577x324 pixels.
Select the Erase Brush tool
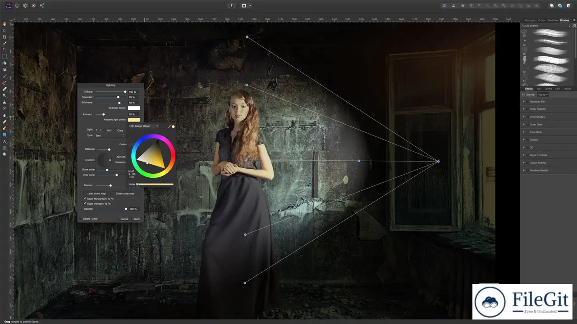tap(5, 89)
